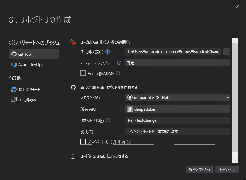Click the scrollbar up arrow
The image size is (246, 180).
(x=235, y=41)
